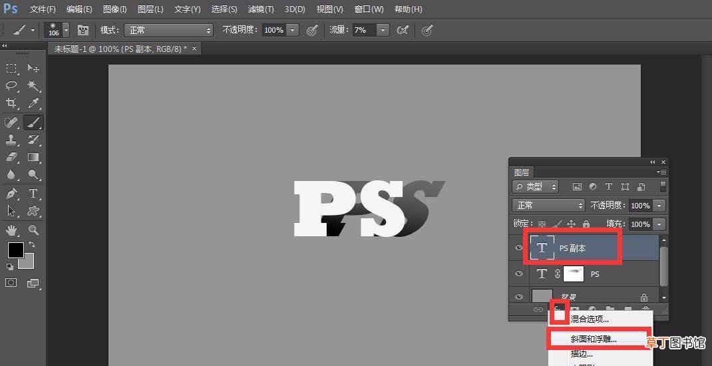Select the Pen tool
The image size is (712, 366).
pos(11,194)
